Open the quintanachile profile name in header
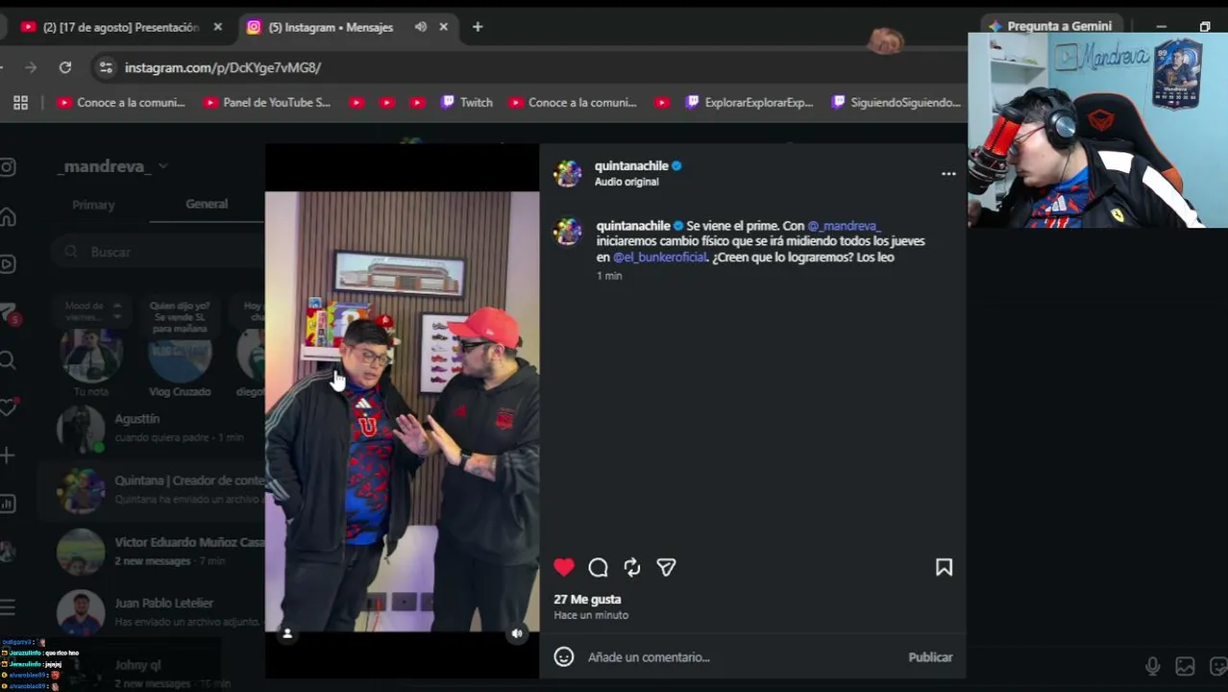Viewport: 1228px width, 692px height. 631,165
